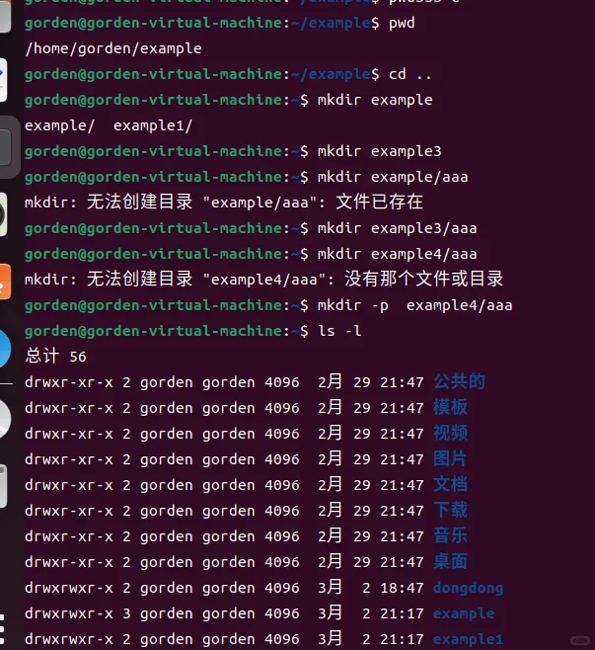Click the 视频 directory name
The image size is (595, 650).
[451, 433]
